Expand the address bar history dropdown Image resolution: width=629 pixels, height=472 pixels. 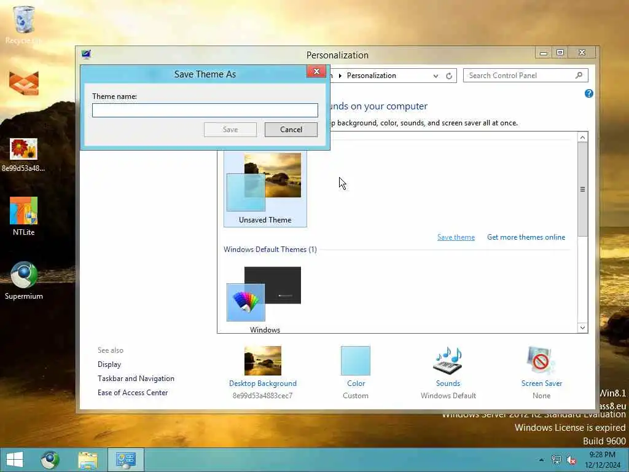coord(436,76)
